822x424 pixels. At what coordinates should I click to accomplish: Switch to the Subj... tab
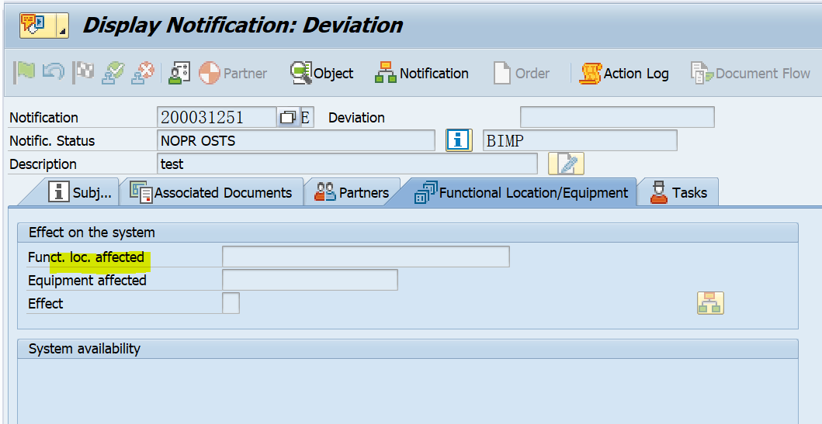coord(78,193)
